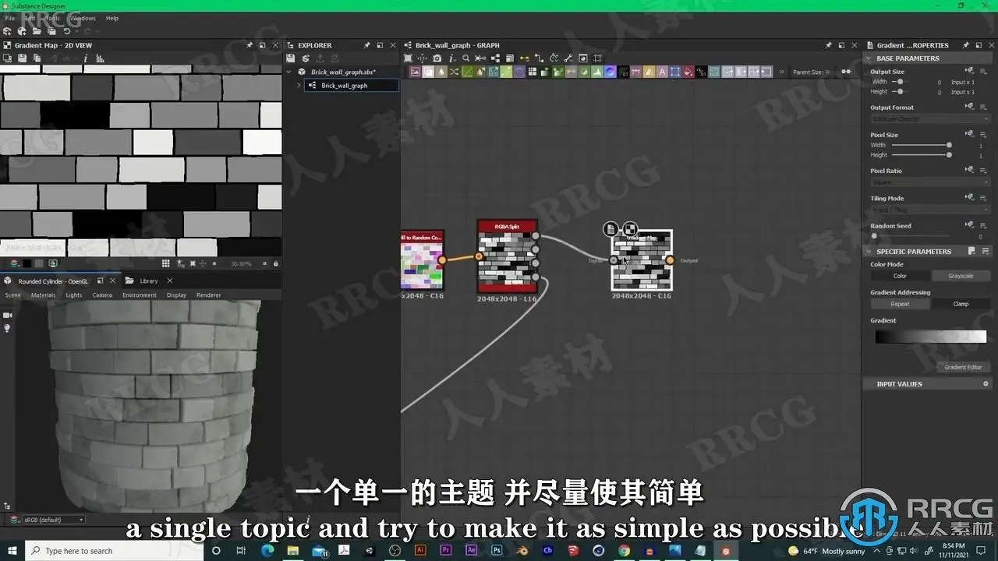Screen dimensions: 998x561
Task: Open the Materials menu in 3D view
Action: [x=43, y=295]
